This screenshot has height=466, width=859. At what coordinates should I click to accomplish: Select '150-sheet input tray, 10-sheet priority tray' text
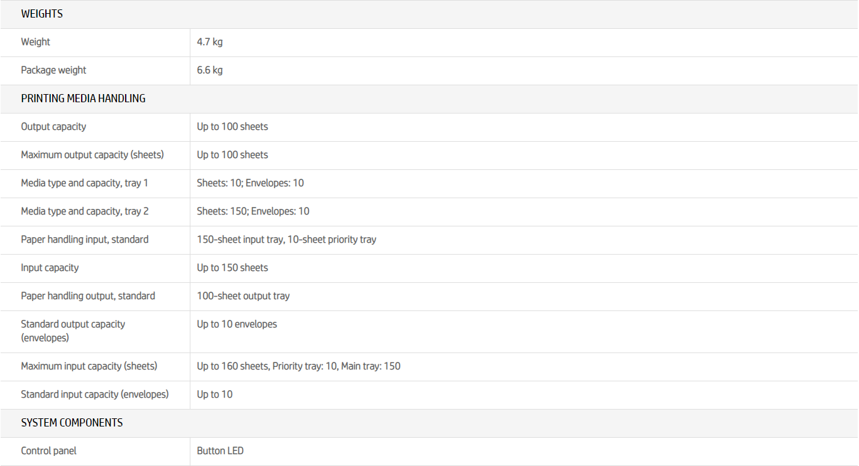[287, 240]
